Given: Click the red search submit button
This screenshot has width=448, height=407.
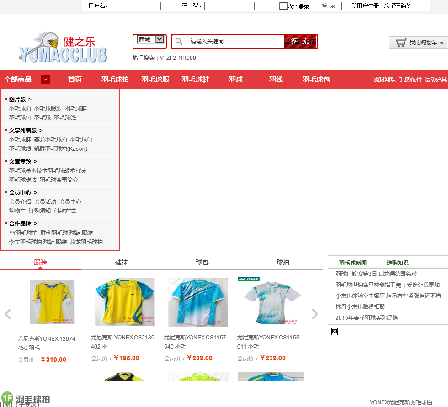Looking at the screenshot, I should point(300,42).
